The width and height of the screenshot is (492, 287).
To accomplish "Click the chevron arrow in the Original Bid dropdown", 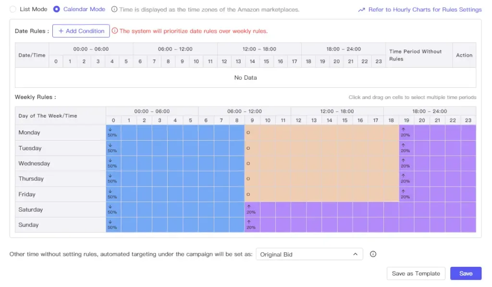I will pyautogui.click(x=355, y=254).
